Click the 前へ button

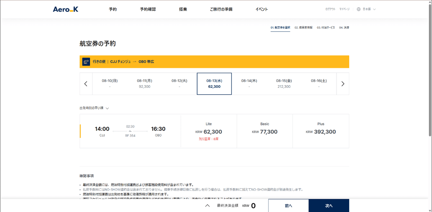point(288,206)
